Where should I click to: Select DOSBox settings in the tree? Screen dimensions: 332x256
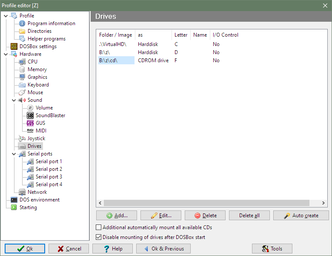(38, 46)
